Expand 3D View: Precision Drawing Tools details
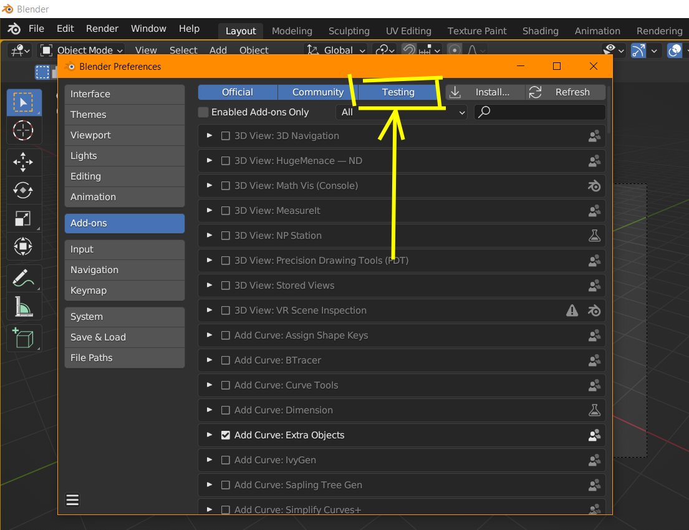The image size is (689, 530). click(210, 261)
